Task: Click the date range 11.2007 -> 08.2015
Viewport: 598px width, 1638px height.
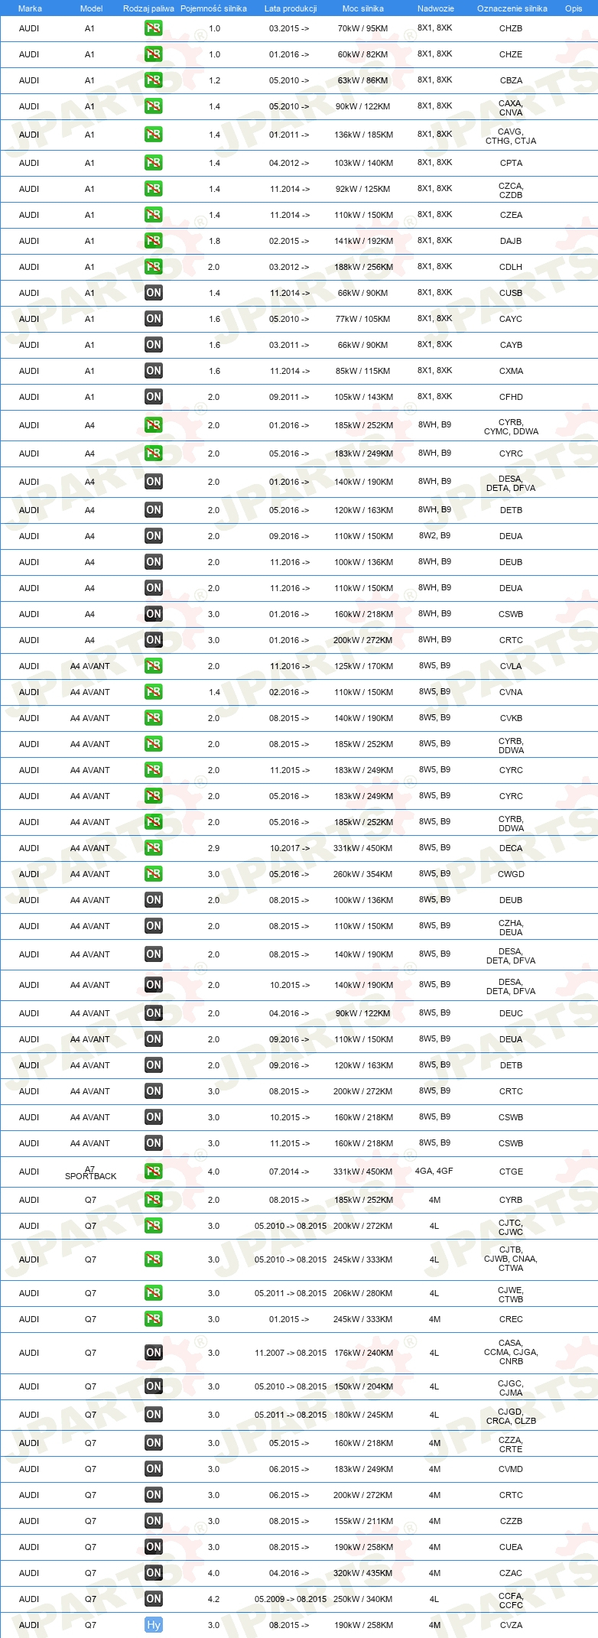Action: point(291,1353)
